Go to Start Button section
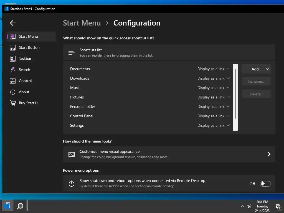284x213 pixels. tap(31, 48)
